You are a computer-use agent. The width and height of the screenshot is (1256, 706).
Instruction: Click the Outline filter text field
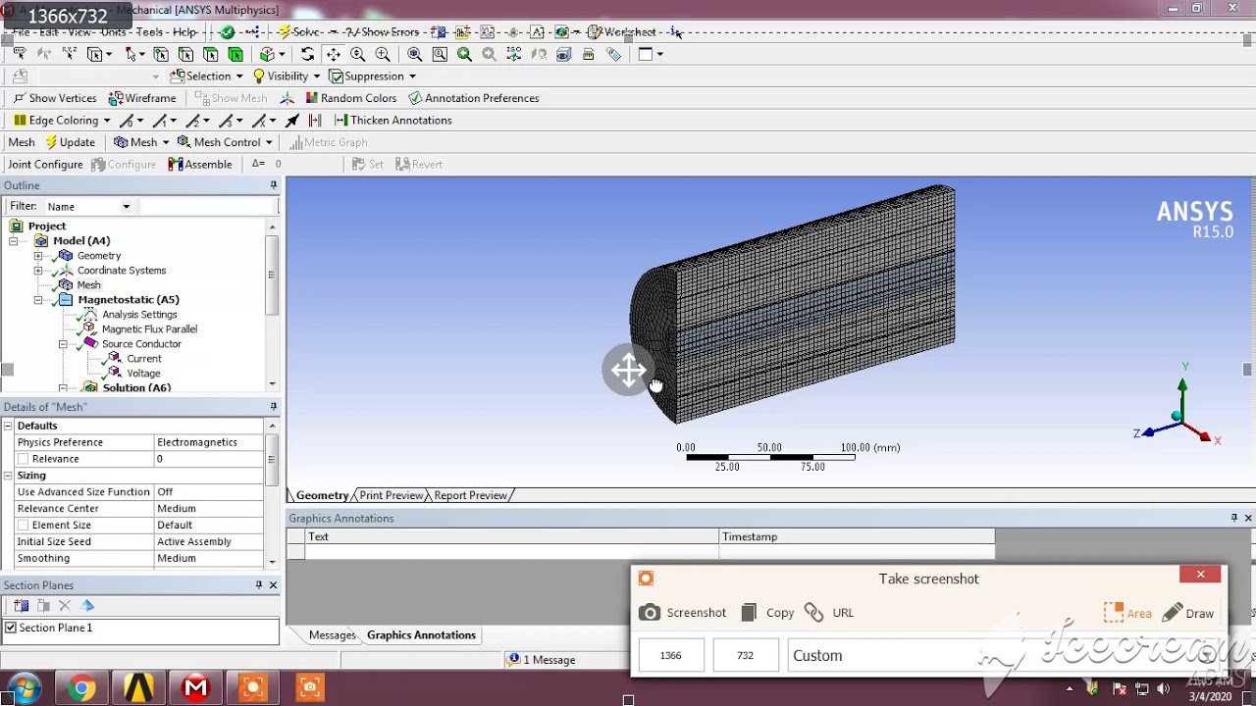coord(208,207)
